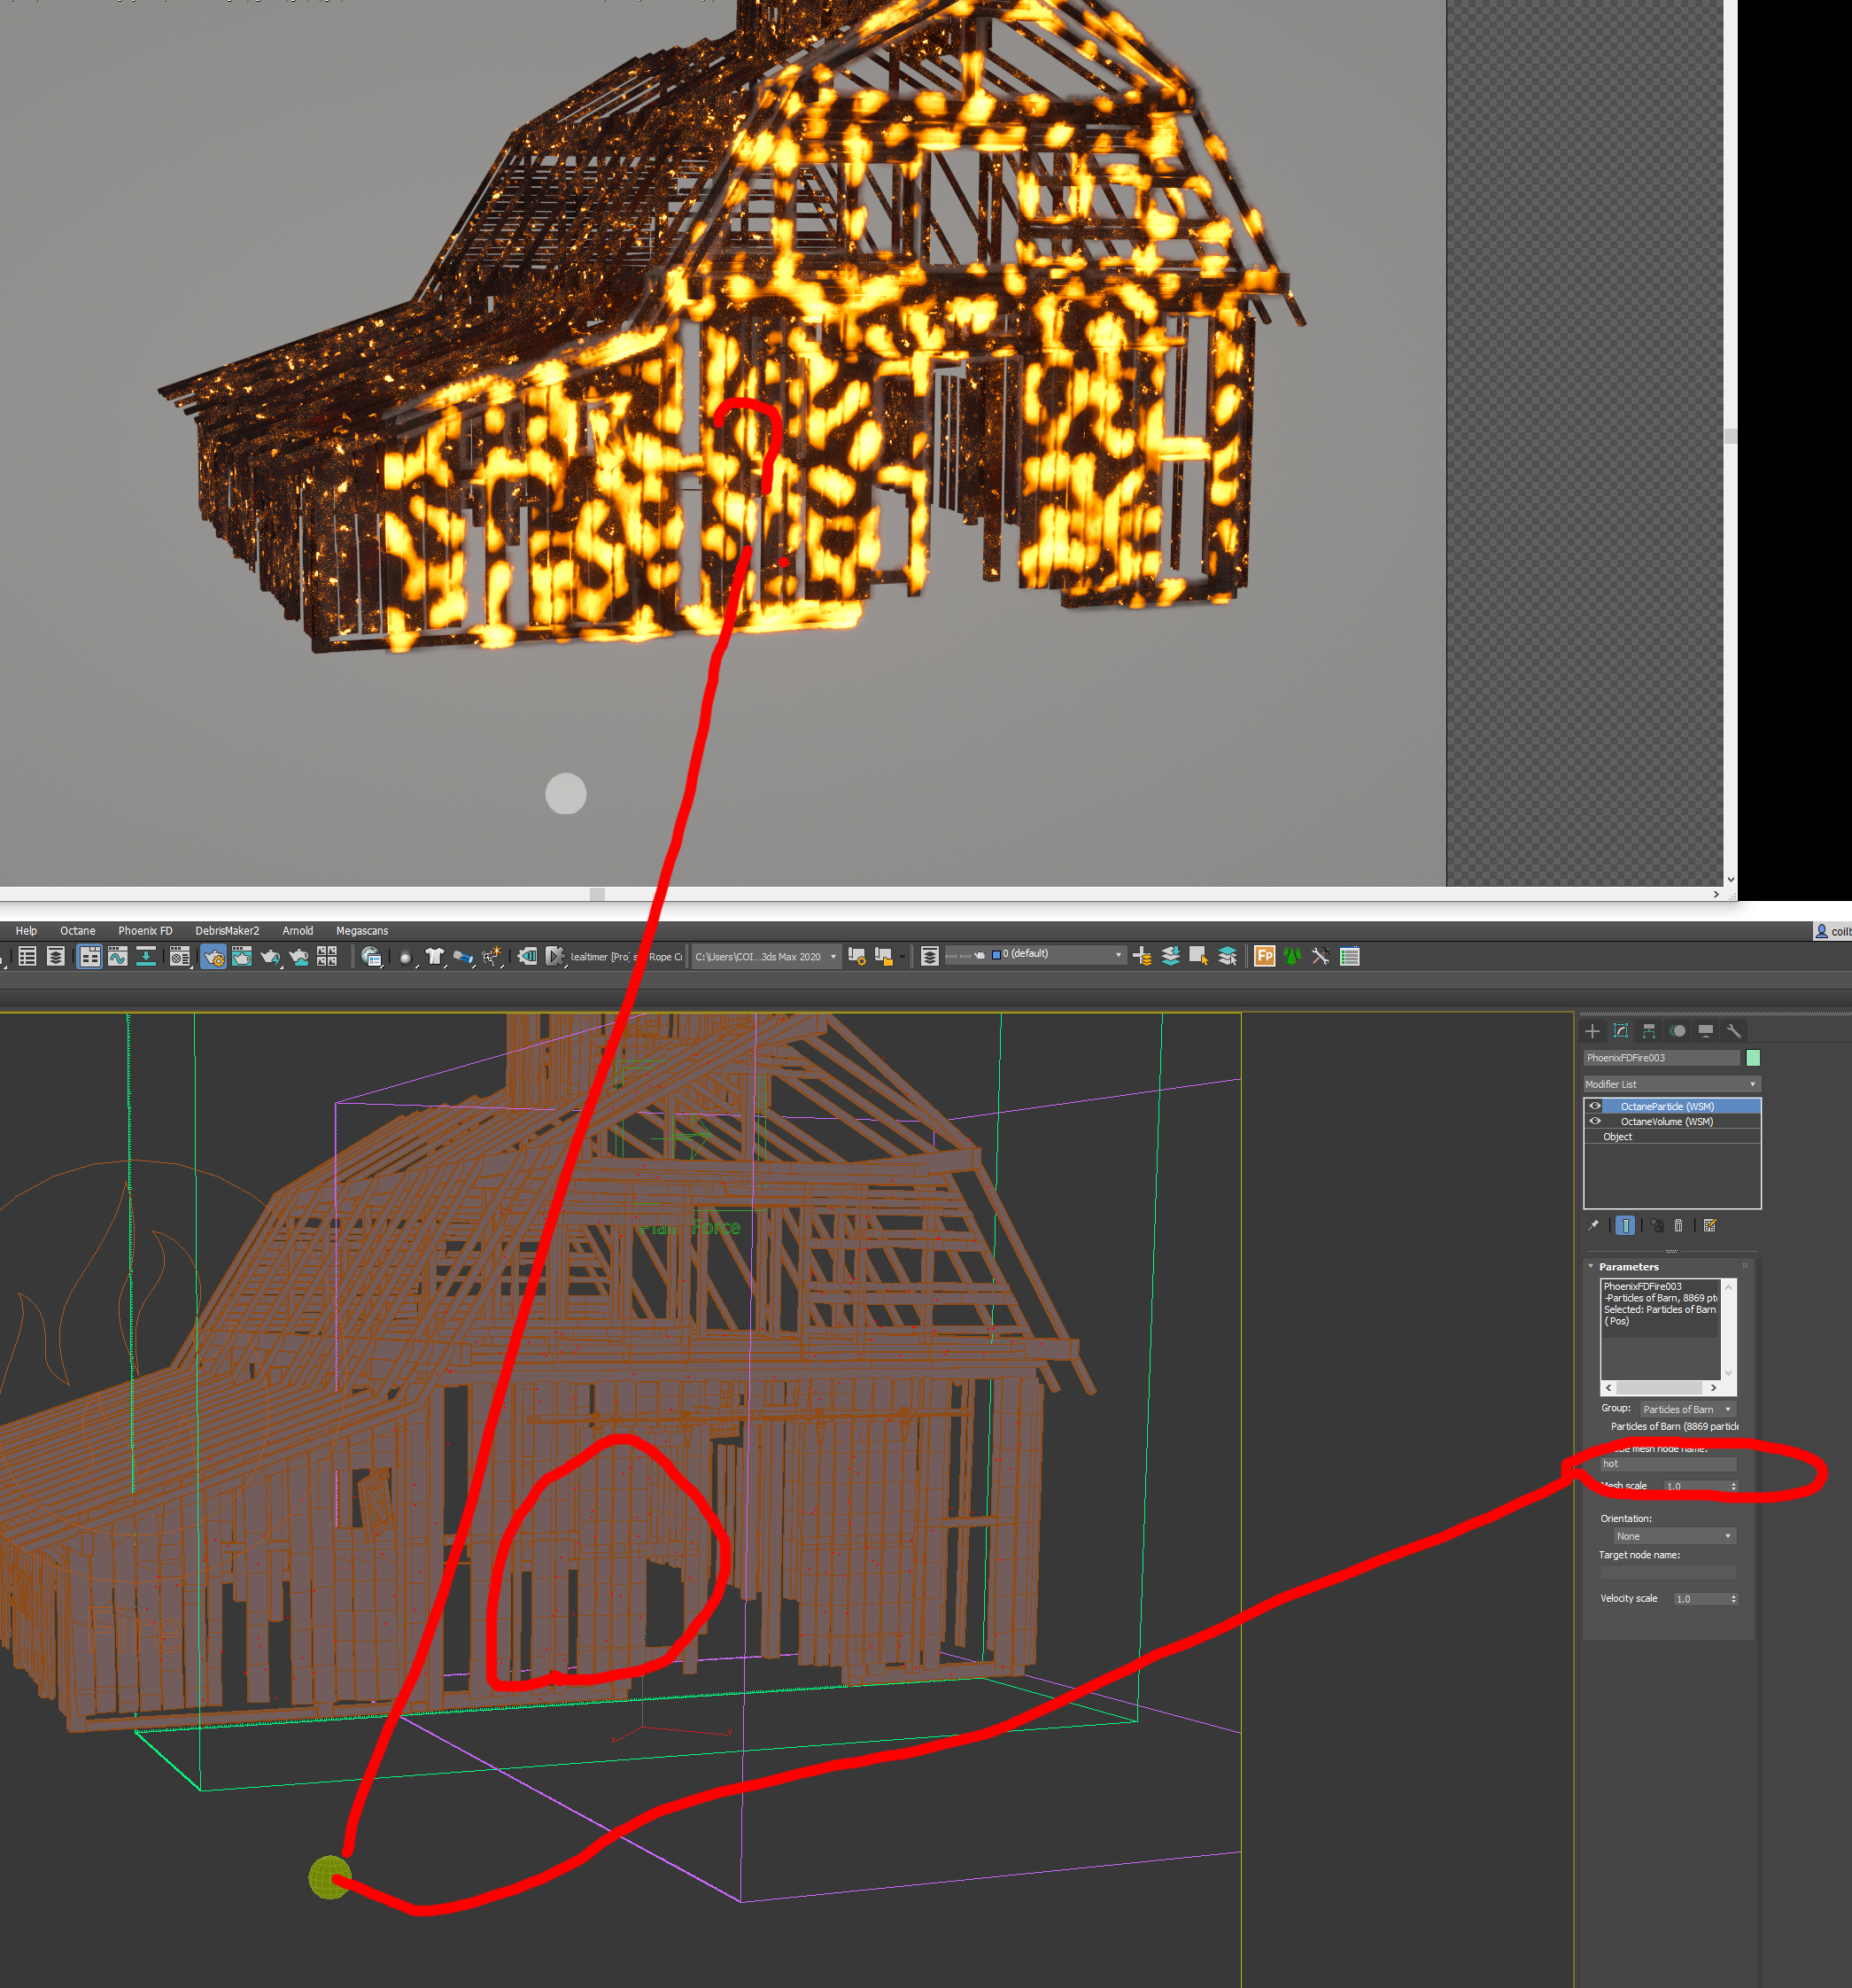The width and height of the screenshot is (1852, 1988).
Task: Open the Octane menu
Action: click(x=77, y=931)
